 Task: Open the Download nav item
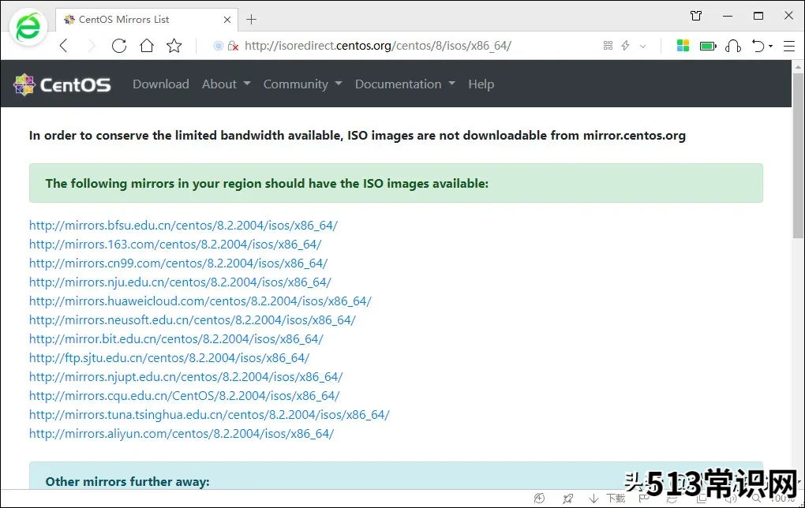[x=161, y=84]
